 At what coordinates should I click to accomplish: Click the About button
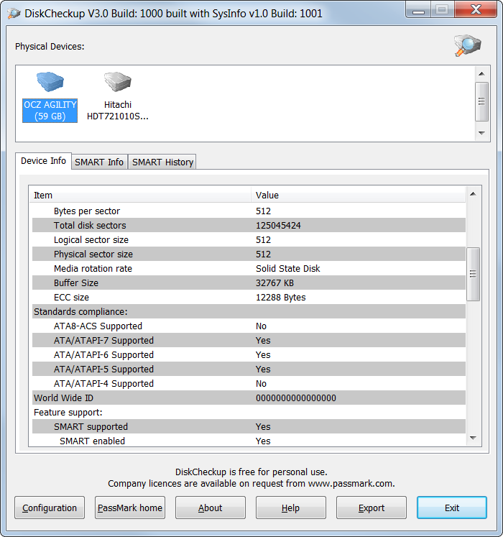click(211, 508)
